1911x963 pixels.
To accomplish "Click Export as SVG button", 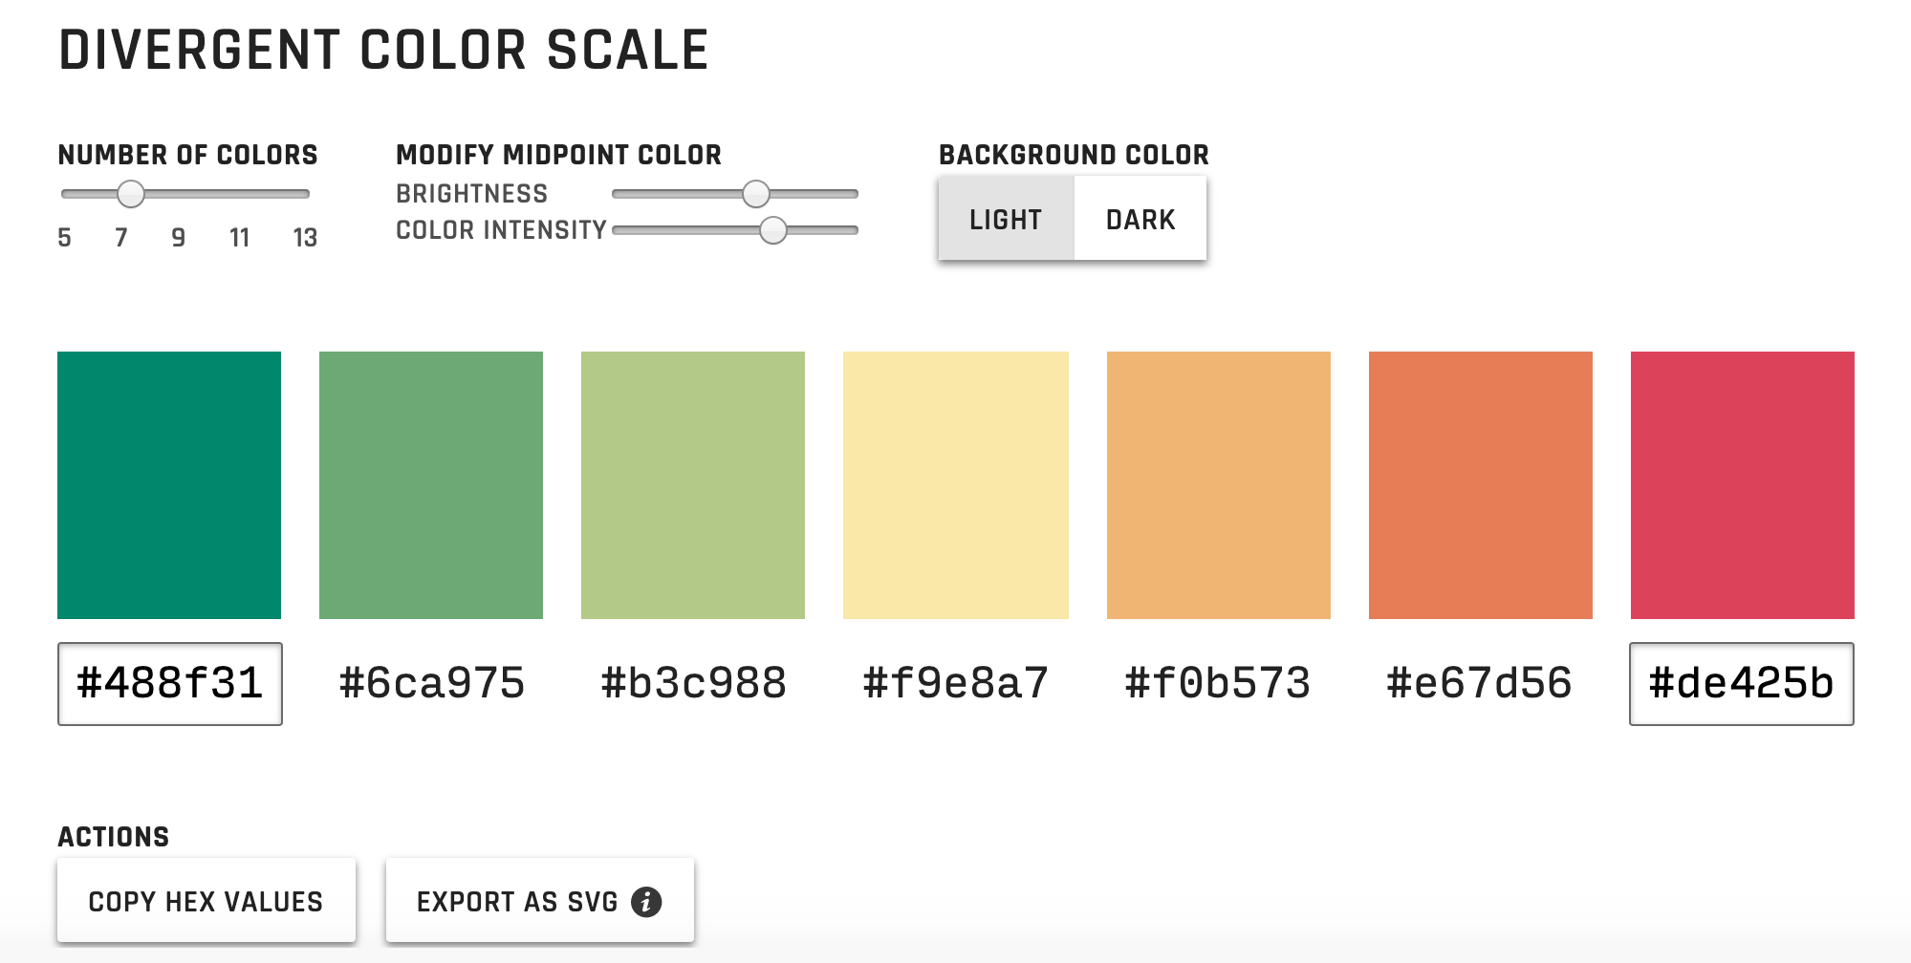I will point(540,901).
